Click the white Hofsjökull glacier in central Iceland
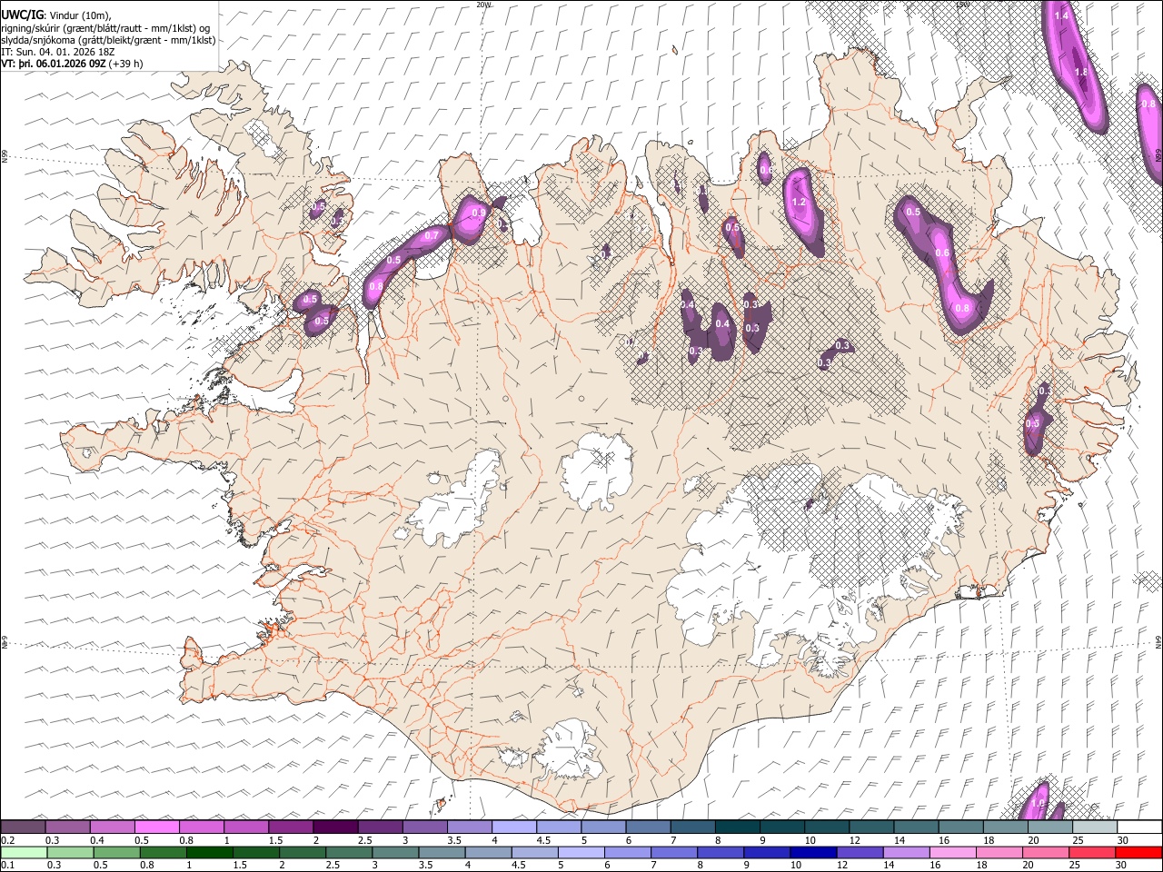This screenshot has height=872, width=1163. pos(597,471)
